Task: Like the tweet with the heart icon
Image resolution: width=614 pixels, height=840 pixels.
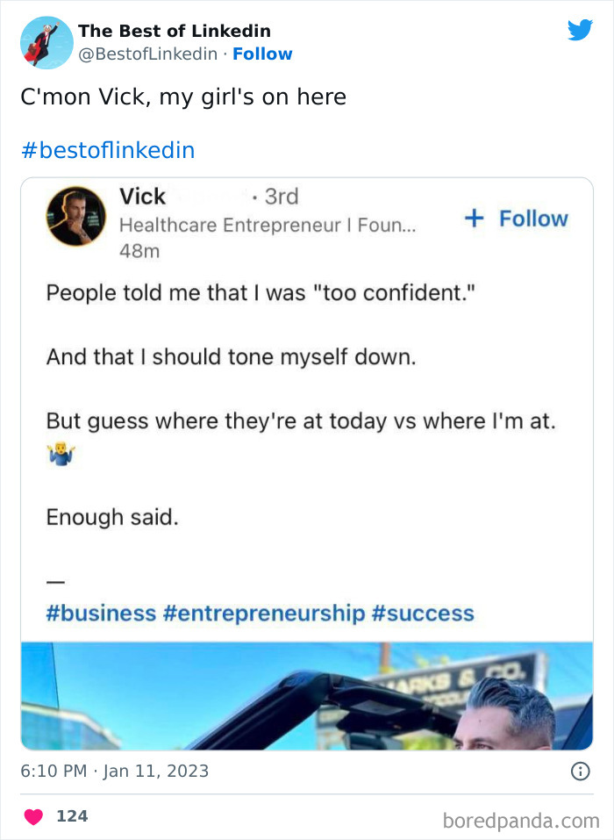Action: 34,816
